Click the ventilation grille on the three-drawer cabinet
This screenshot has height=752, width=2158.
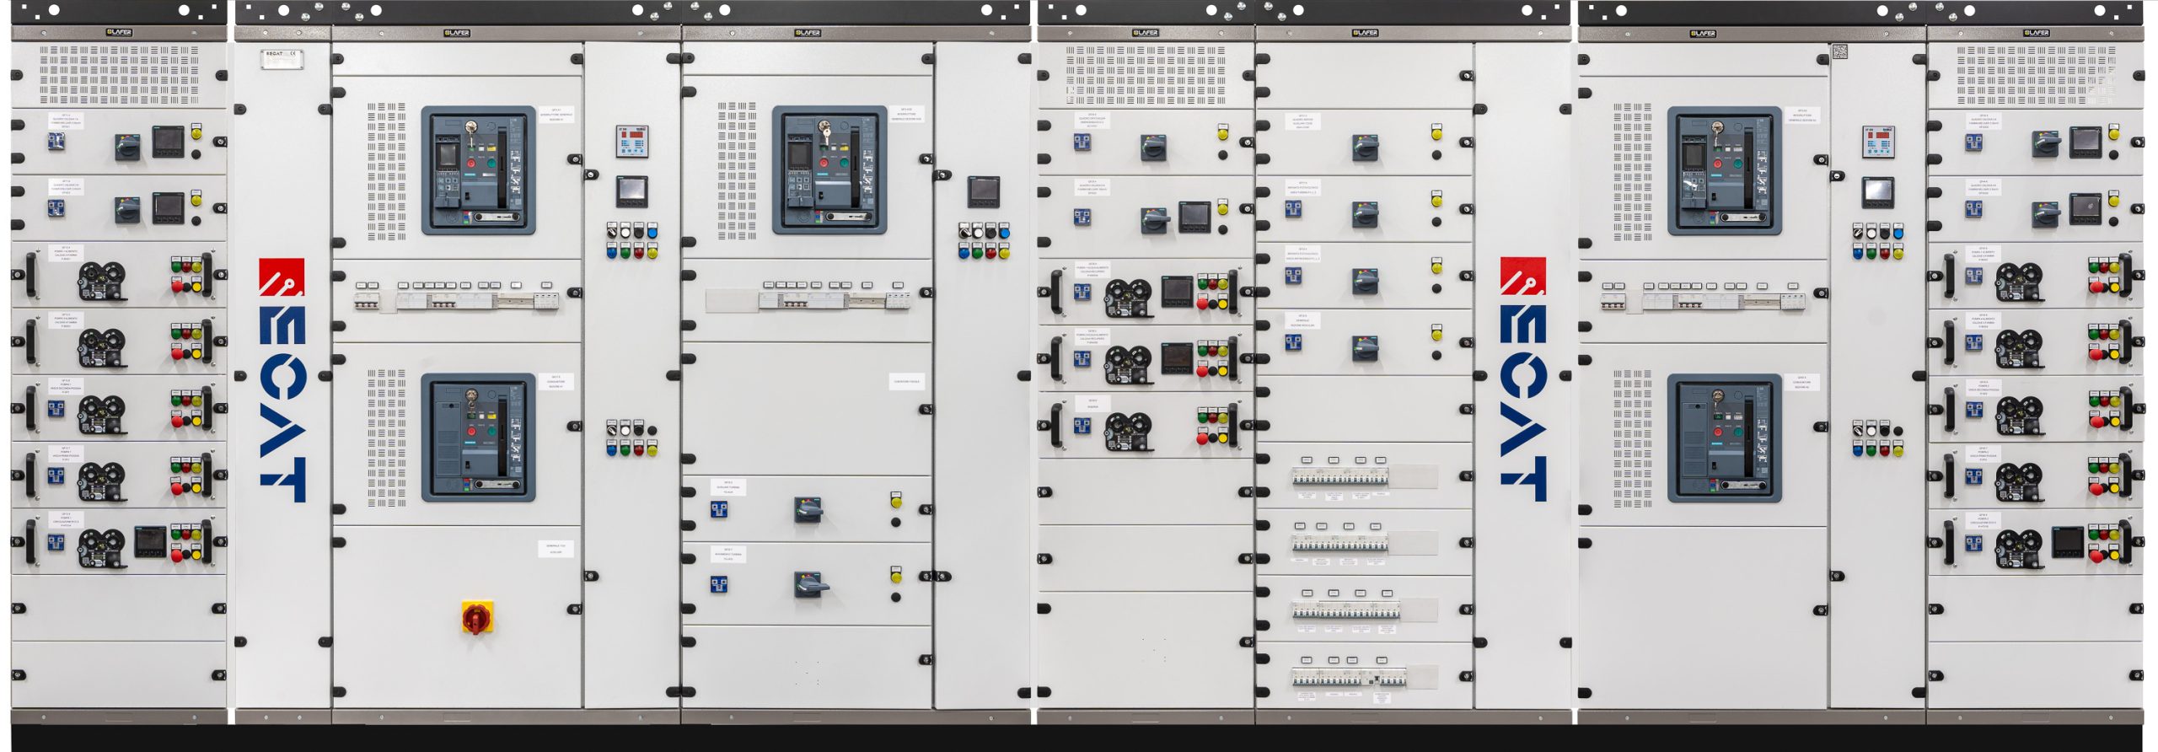pos(1146,75)
